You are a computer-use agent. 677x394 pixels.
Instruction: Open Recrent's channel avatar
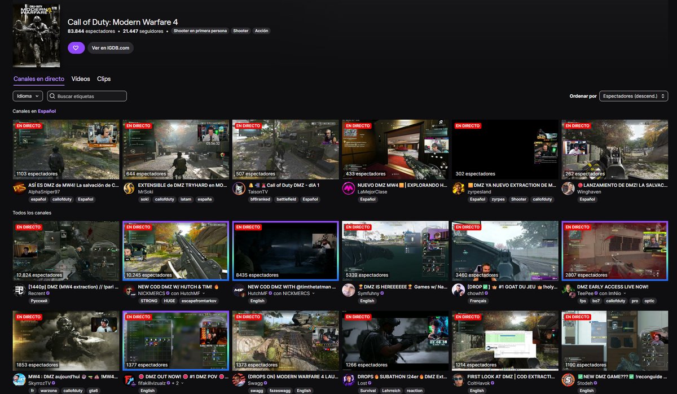pos(19,290)
